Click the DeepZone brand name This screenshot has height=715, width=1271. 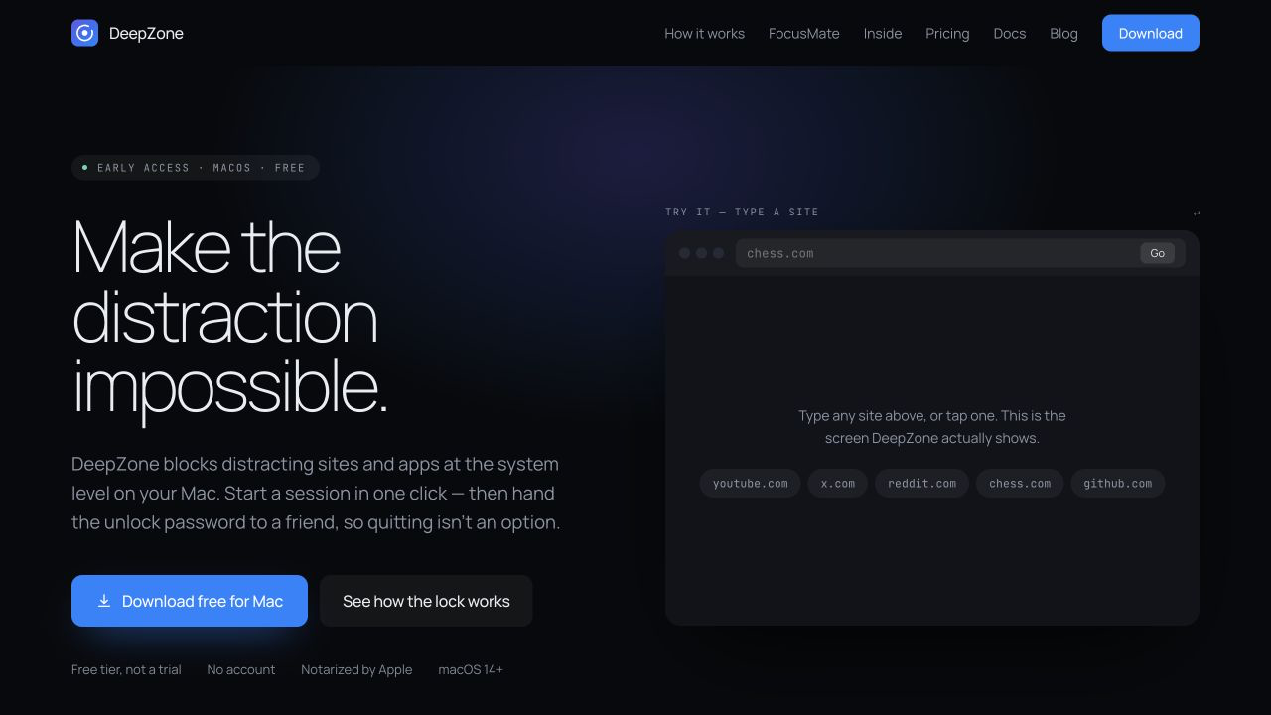(146, 33)
